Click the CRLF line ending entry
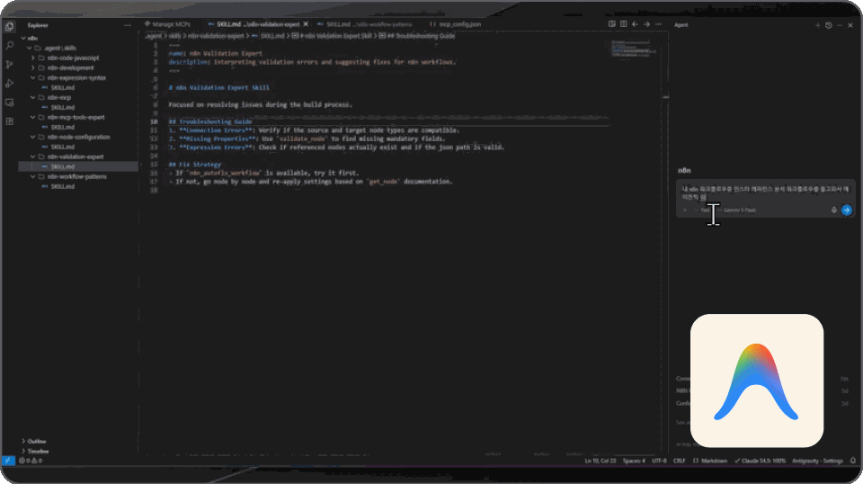This screenshot has height=484, width=863. [680, 461]
